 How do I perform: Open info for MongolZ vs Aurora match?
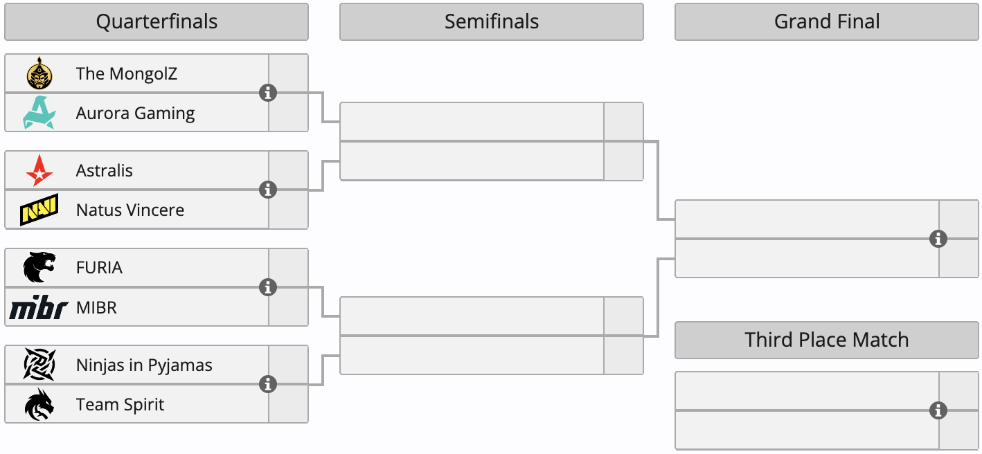coord(268,93)
